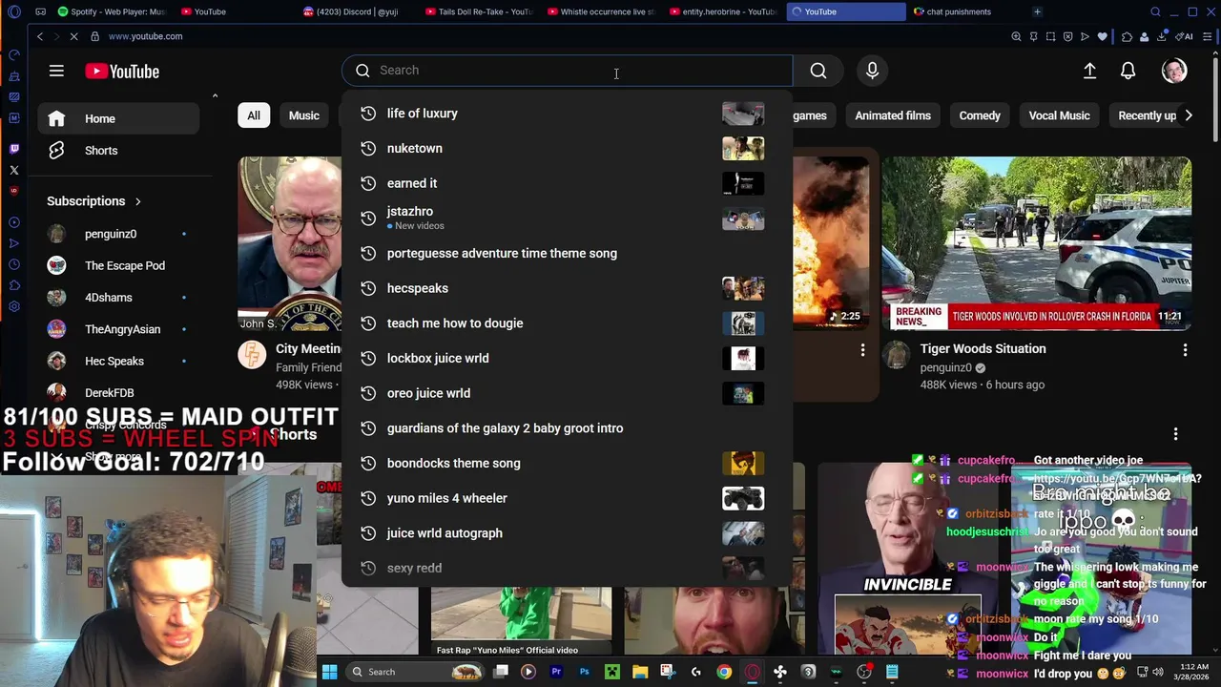The image size is (1221, 687).
Task: Open the Create upload icon
Action: coord(1089,71)
